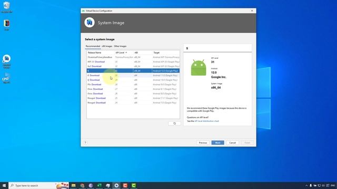Download the Q system image
The image size is (337, 189).
point(95,80)
